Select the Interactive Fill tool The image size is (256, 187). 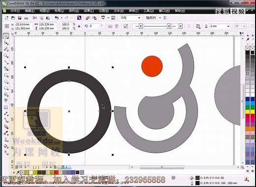coord(6,153)
